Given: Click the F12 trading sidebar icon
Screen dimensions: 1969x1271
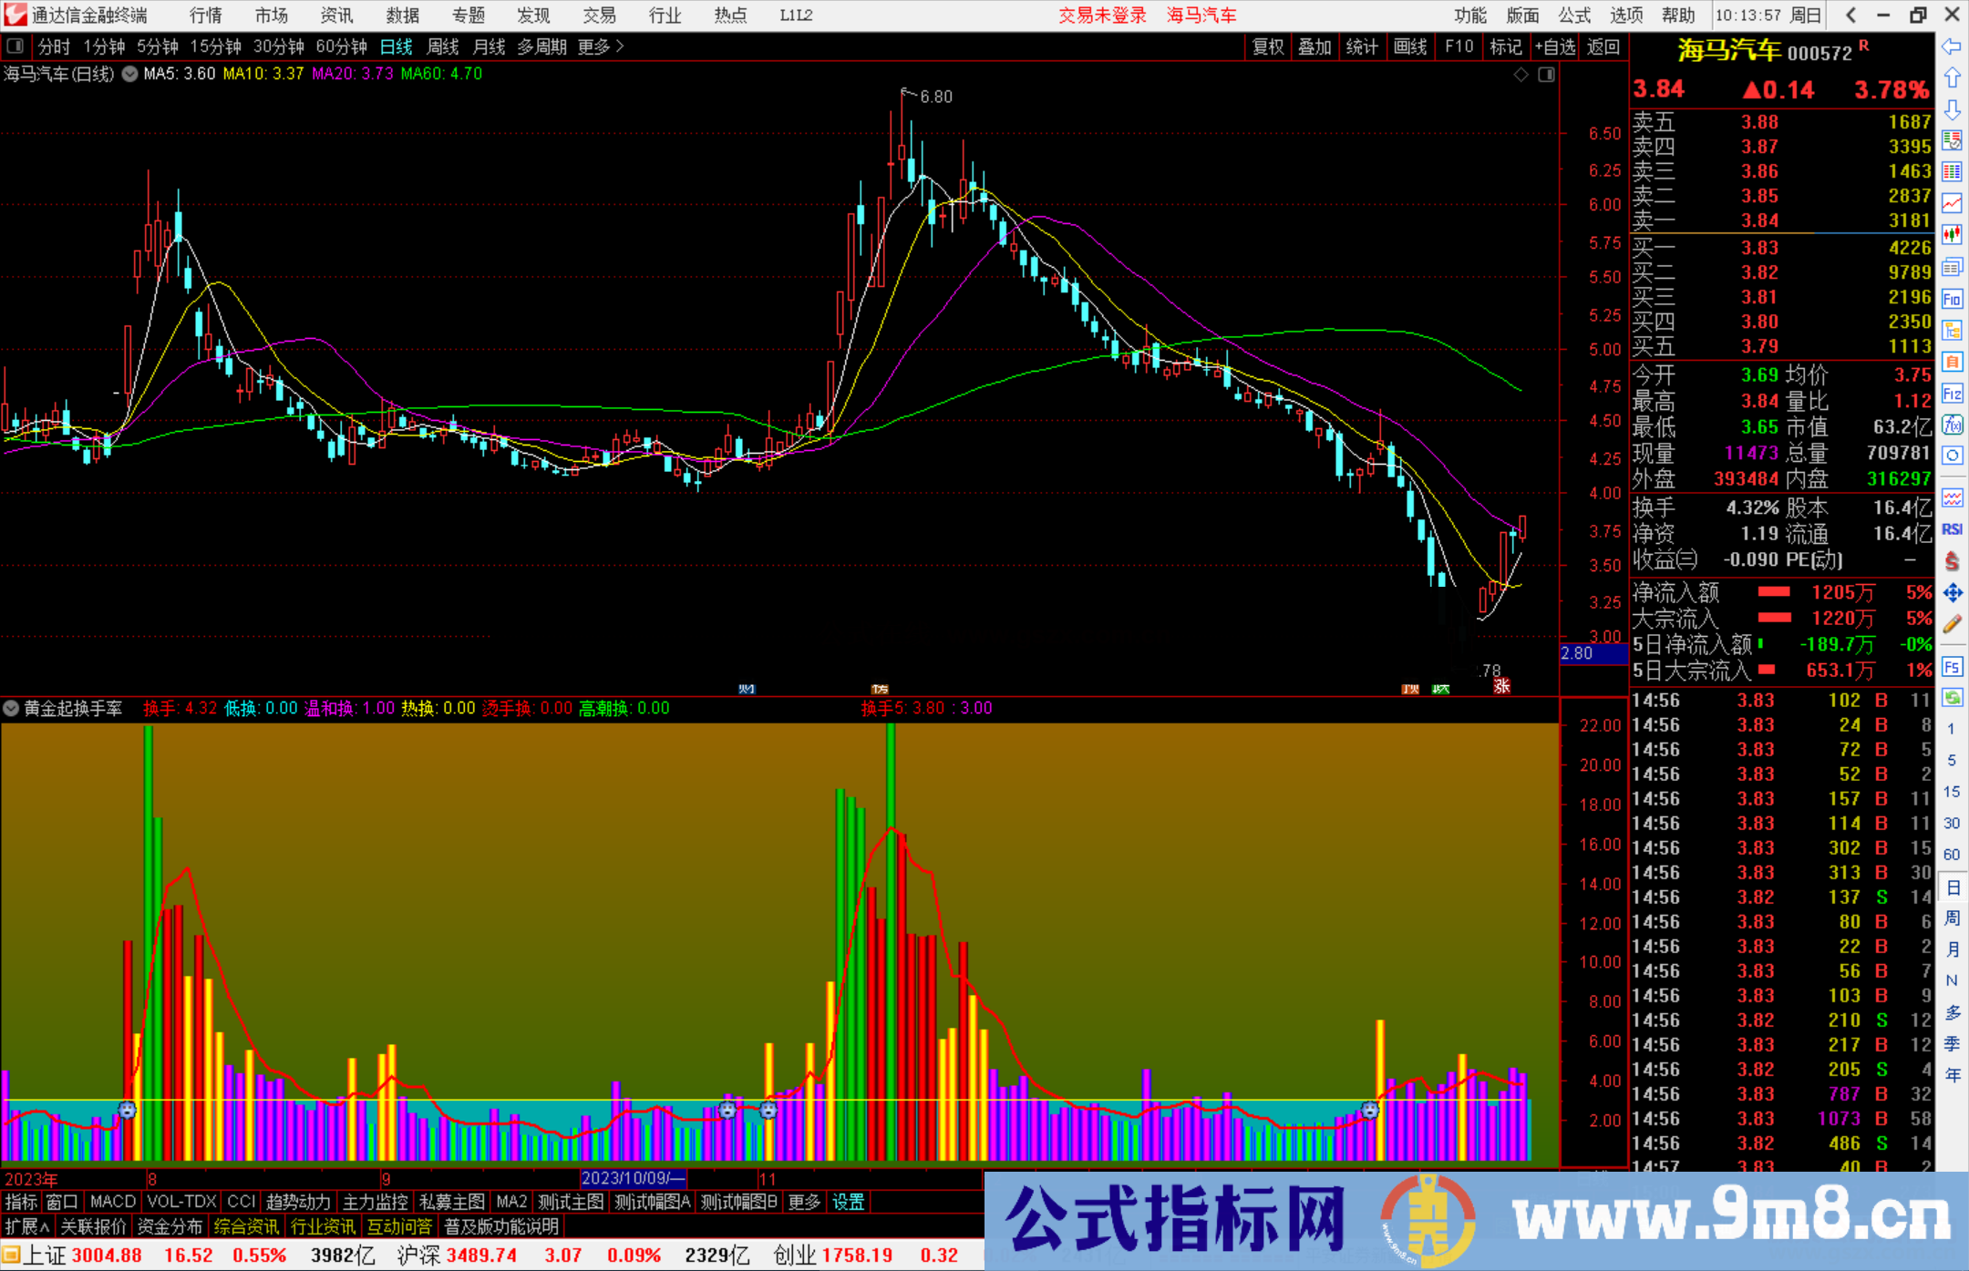Looking at the screenshot, I should click(1952, 394).
